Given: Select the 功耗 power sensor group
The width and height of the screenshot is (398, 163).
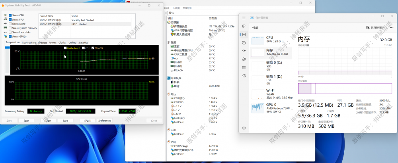Looking at the screenshot, I should click(x=173, y=142).
